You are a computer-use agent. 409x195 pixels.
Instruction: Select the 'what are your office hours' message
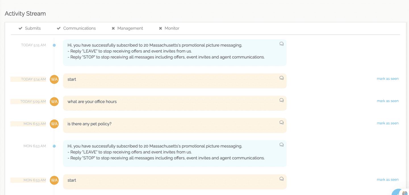pyautogui.click(x=92, y=102)
